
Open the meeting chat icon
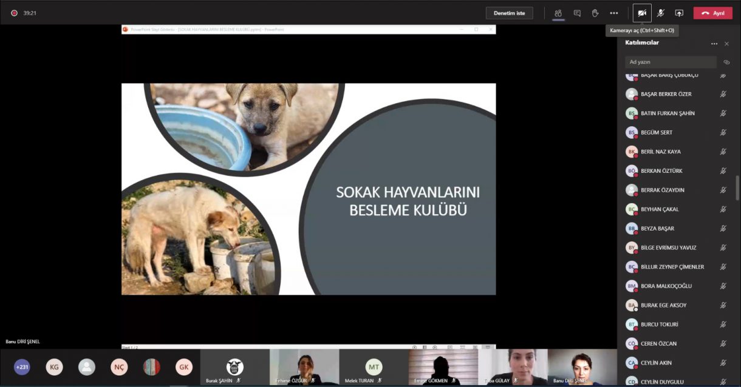(577, 13)
